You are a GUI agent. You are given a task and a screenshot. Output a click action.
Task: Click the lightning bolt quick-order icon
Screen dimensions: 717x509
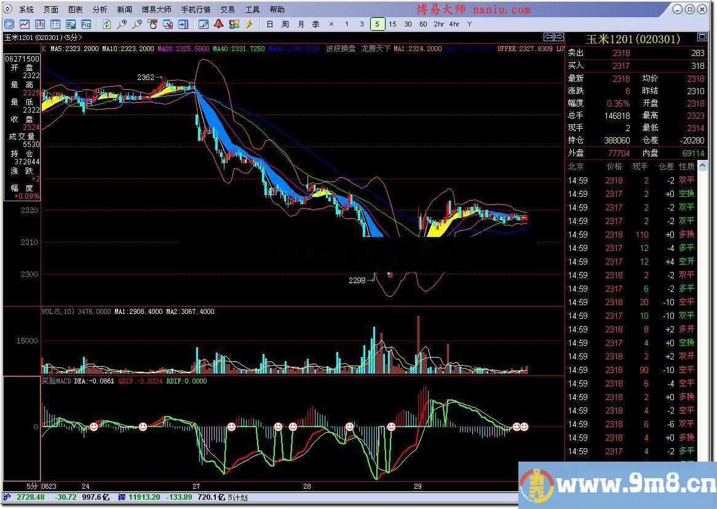pyautogui.click(x=249, y=24)
